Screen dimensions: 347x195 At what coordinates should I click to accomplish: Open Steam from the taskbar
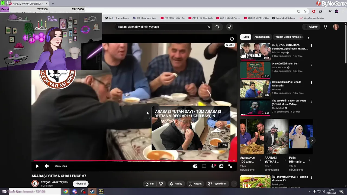pyautogui.click(x=92, y=191)
